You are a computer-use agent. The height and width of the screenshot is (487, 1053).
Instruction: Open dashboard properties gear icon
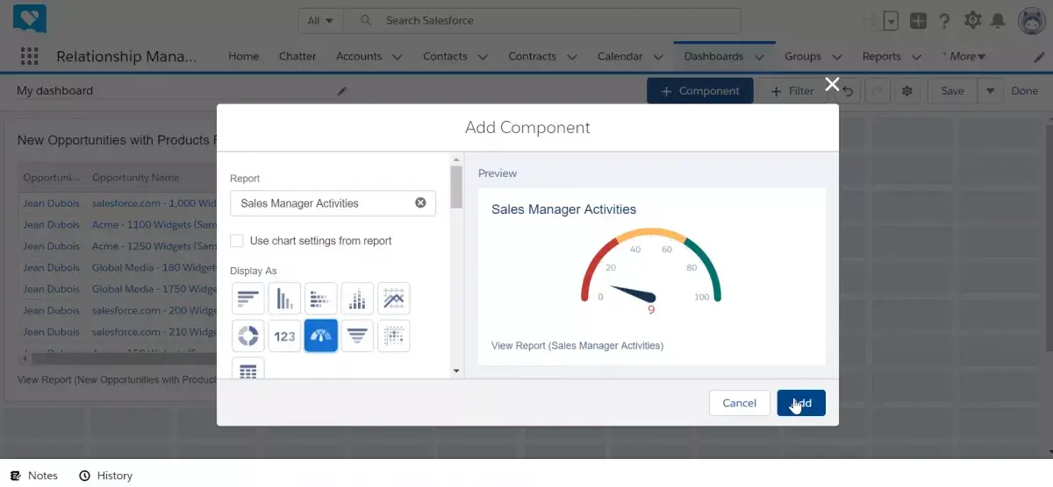tap(907, 91)
